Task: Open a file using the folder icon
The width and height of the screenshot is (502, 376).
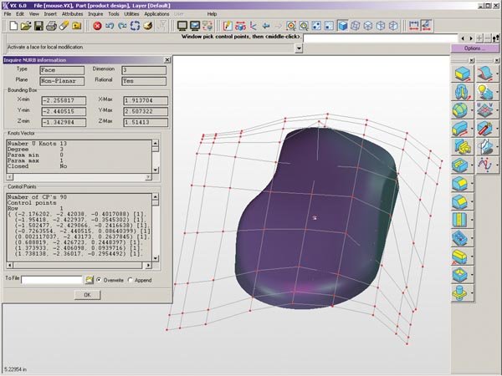Action: click(x=26, y=26)
